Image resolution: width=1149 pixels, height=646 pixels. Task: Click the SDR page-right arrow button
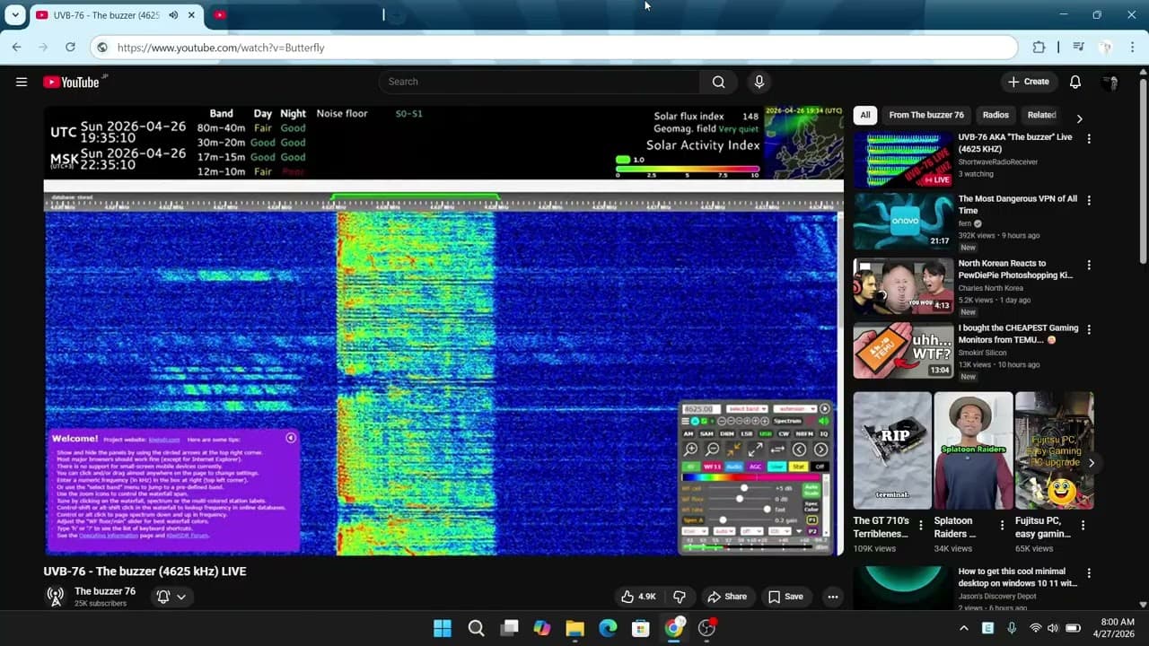click(820, 450)
